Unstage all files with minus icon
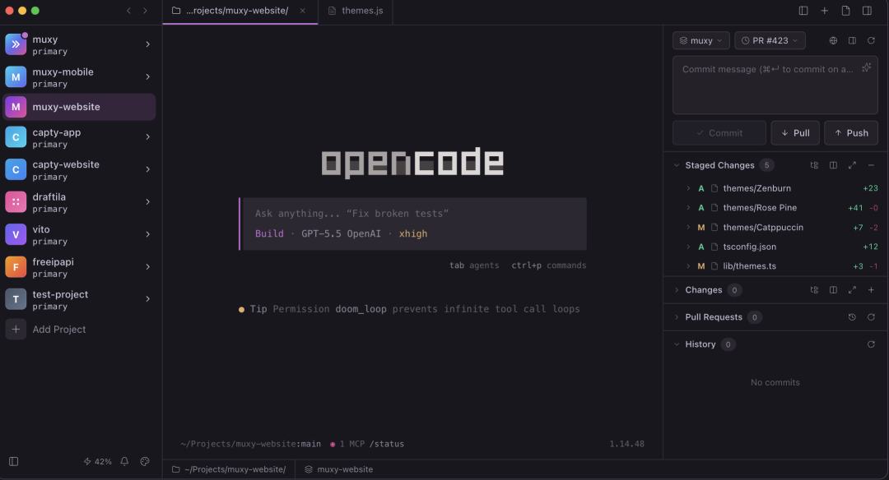Image resolution: width=889 pixels, height=480 pixels. [871, 165]
